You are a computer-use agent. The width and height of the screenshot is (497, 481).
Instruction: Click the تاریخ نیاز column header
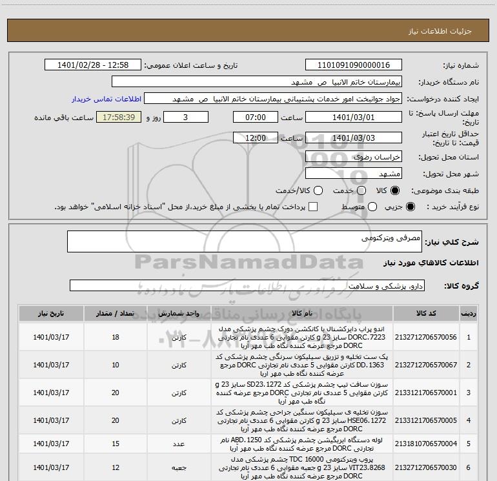51,314
